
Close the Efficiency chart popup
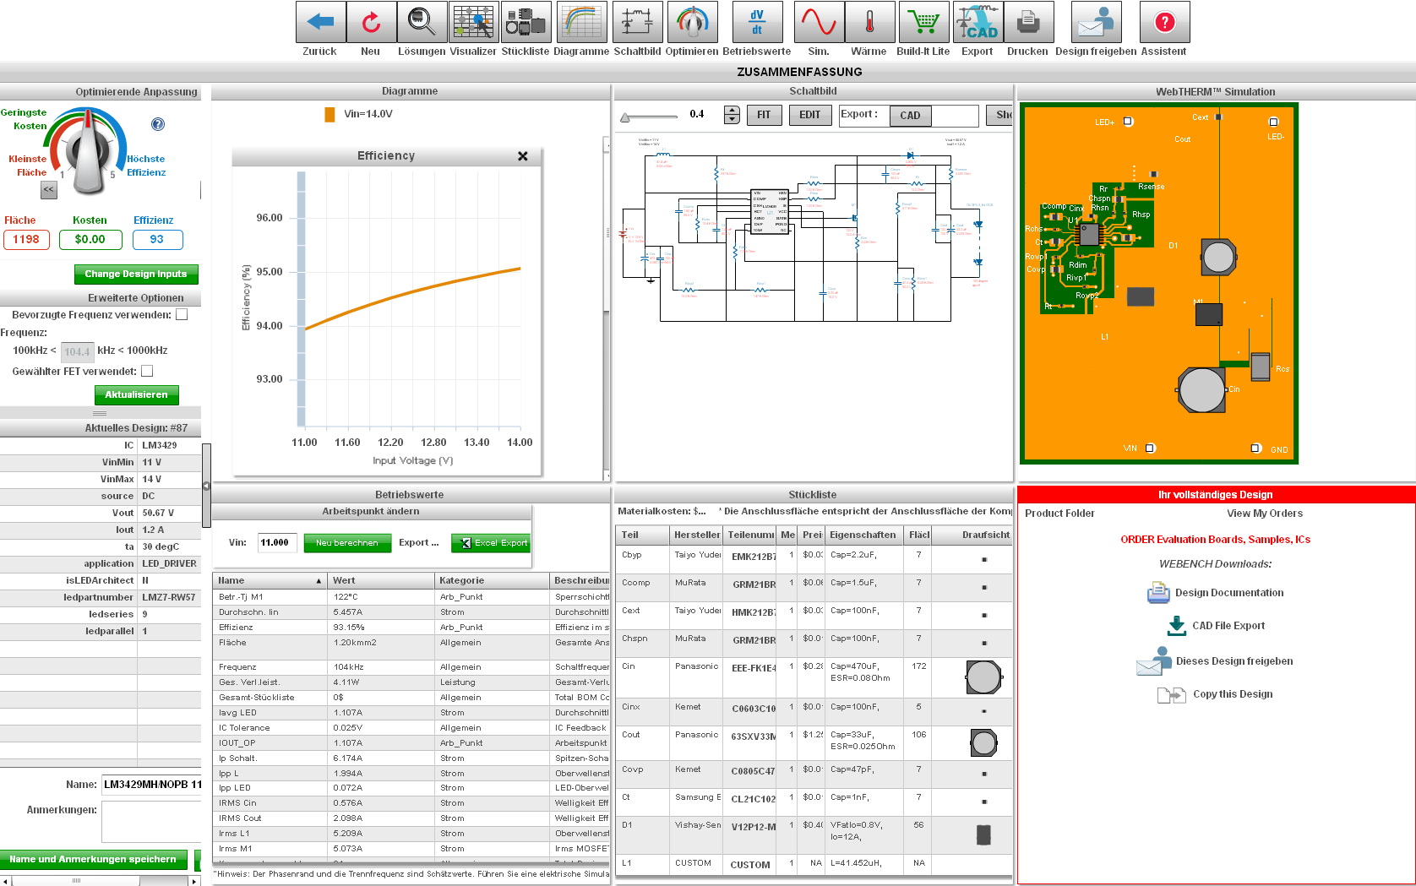coord(523,156)
